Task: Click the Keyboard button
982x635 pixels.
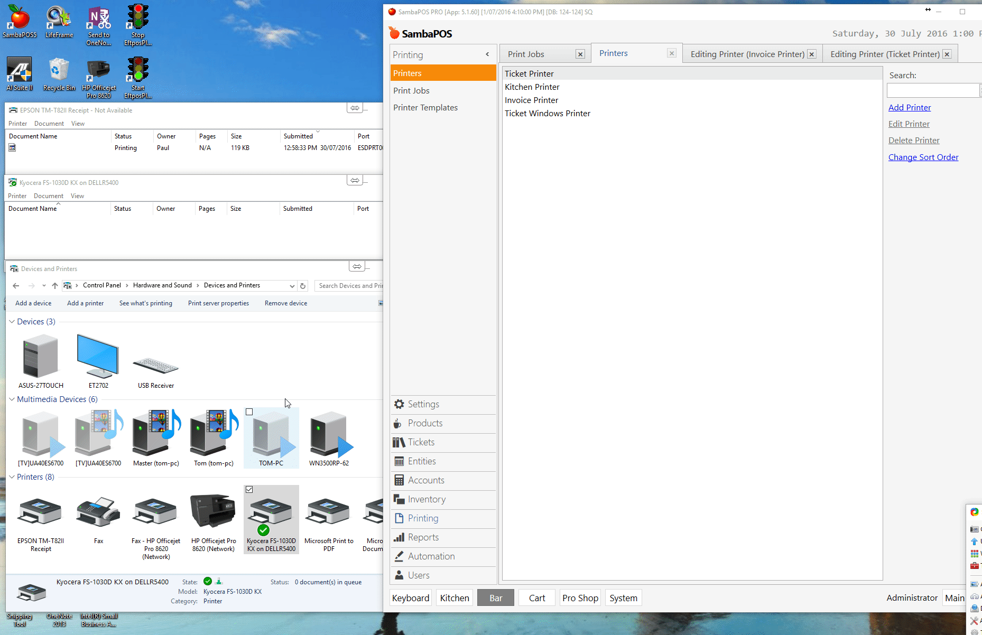Action: coord(411,598)
